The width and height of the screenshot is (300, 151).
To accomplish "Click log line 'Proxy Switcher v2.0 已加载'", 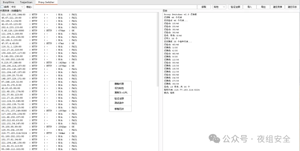I will coord(180,14).
